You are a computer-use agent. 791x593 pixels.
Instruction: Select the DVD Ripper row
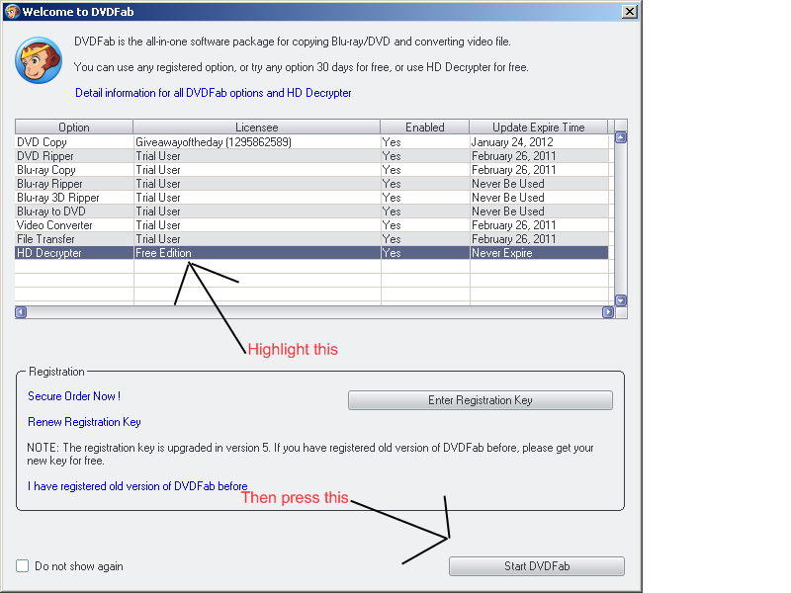tap(311, 156)
